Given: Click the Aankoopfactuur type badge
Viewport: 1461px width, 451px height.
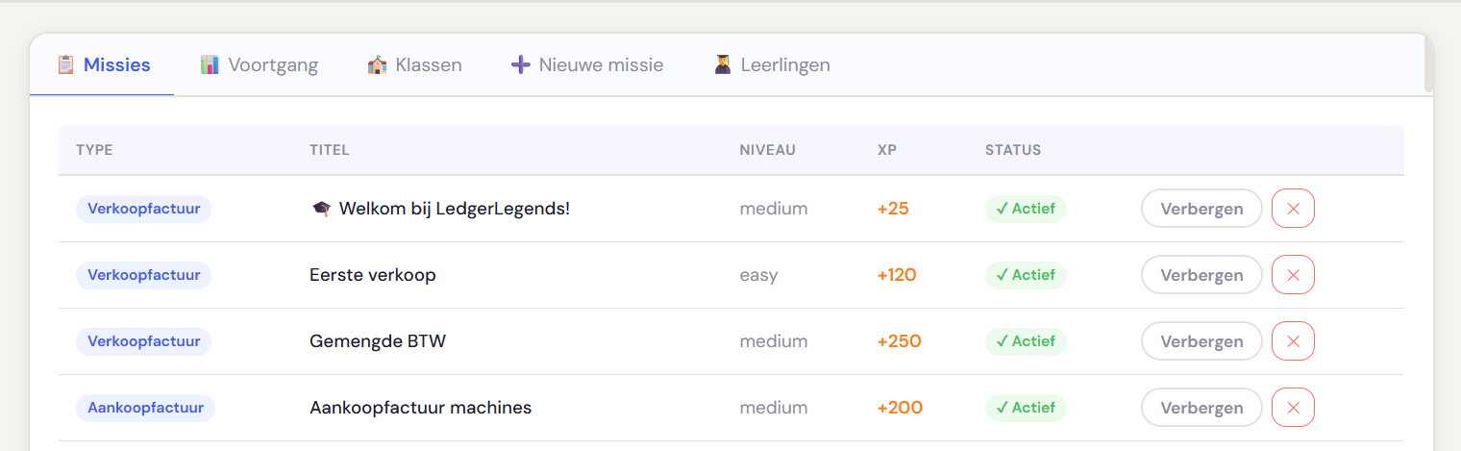Looking at the screenshot, I should [x=145, y=408].
